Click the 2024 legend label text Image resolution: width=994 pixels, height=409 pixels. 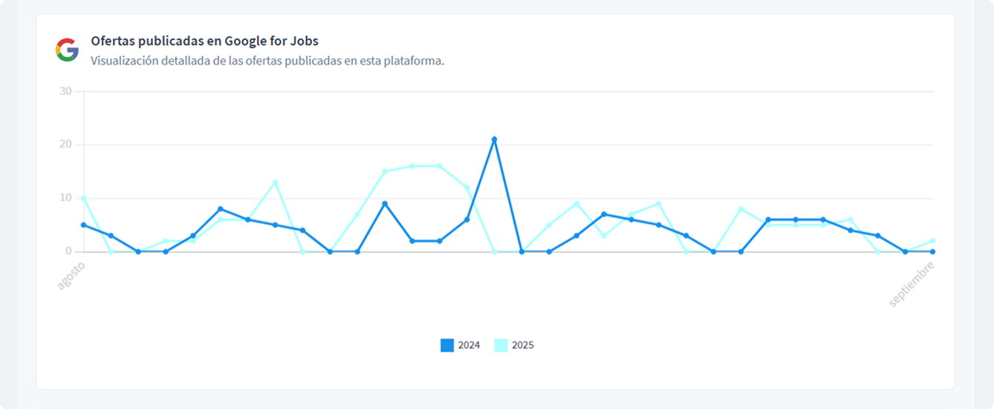coord(469,345)
